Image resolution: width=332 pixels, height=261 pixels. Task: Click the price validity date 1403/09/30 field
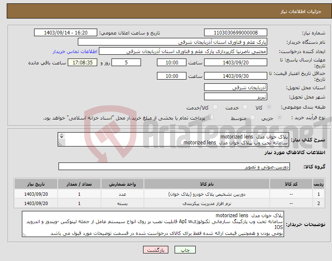coord(236,76)
